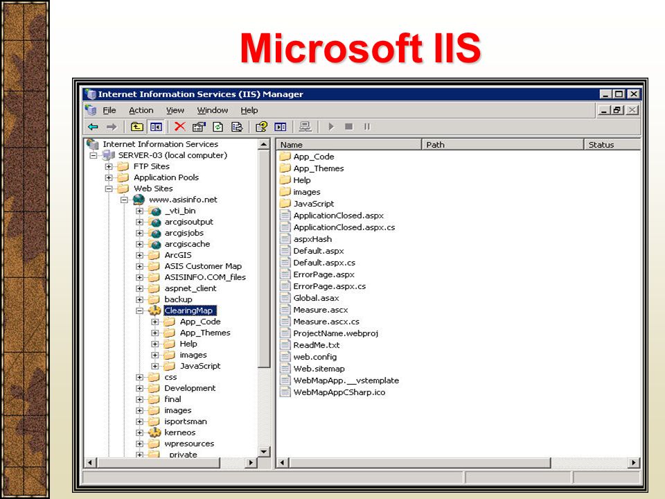Click tree pane vertical scrollbar up arrow
Screen dimensions: 665x499
point(264,145)
